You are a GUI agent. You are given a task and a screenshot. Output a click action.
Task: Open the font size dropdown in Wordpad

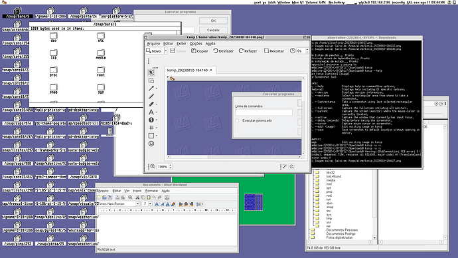click(150, 204)
